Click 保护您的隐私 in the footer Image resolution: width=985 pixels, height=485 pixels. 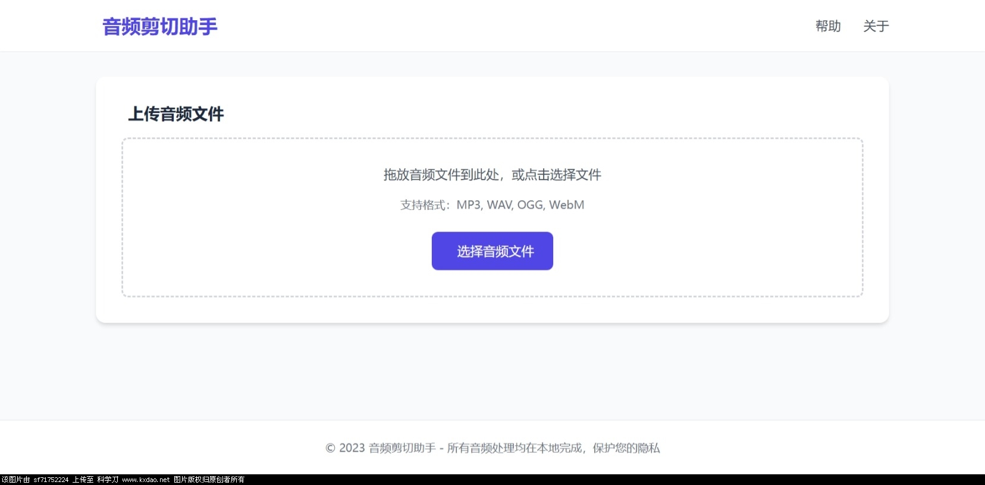(x=626, y=448)
